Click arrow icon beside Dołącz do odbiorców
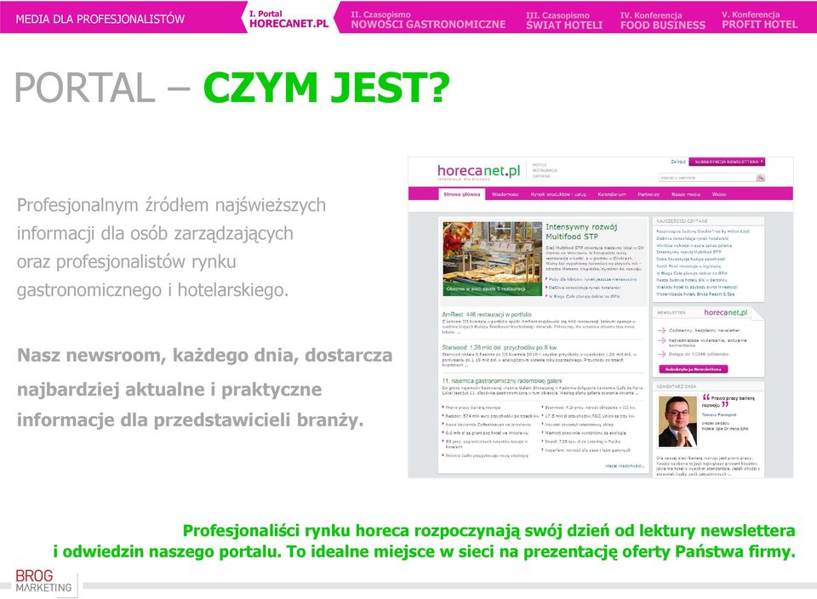Screen dimensions: 817x599 pyautogui.click(x=662, y=354)
